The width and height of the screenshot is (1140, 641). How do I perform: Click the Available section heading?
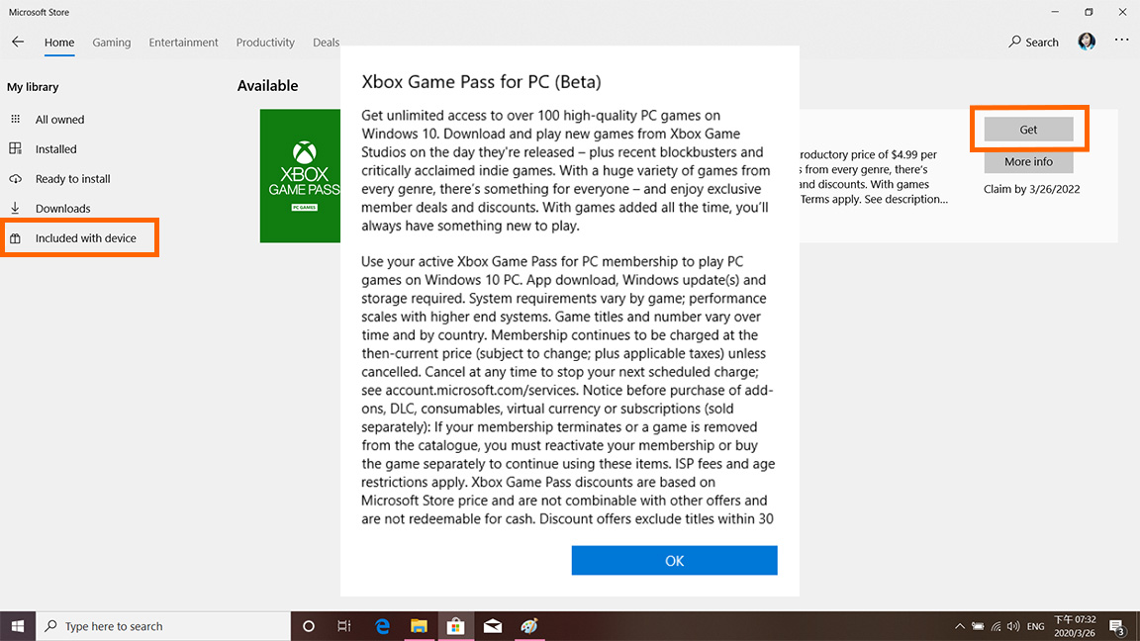tap(267, 86)
